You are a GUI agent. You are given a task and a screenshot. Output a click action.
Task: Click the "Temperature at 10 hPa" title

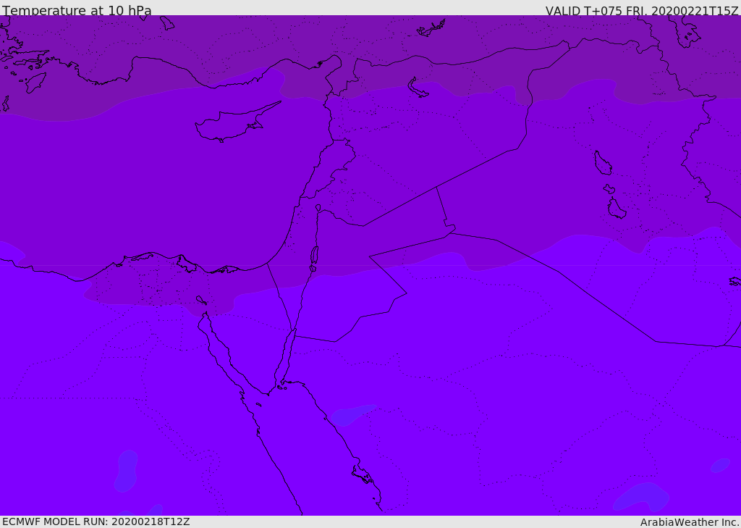77,11
